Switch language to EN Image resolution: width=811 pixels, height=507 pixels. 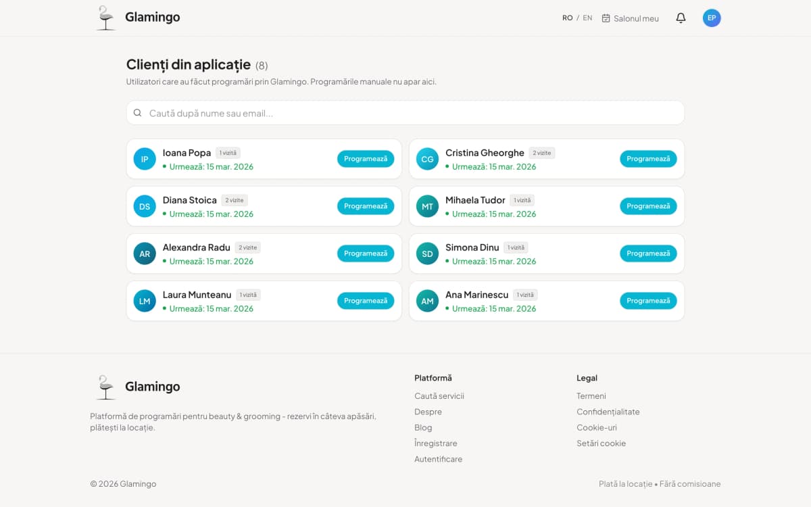click(587, 18)
